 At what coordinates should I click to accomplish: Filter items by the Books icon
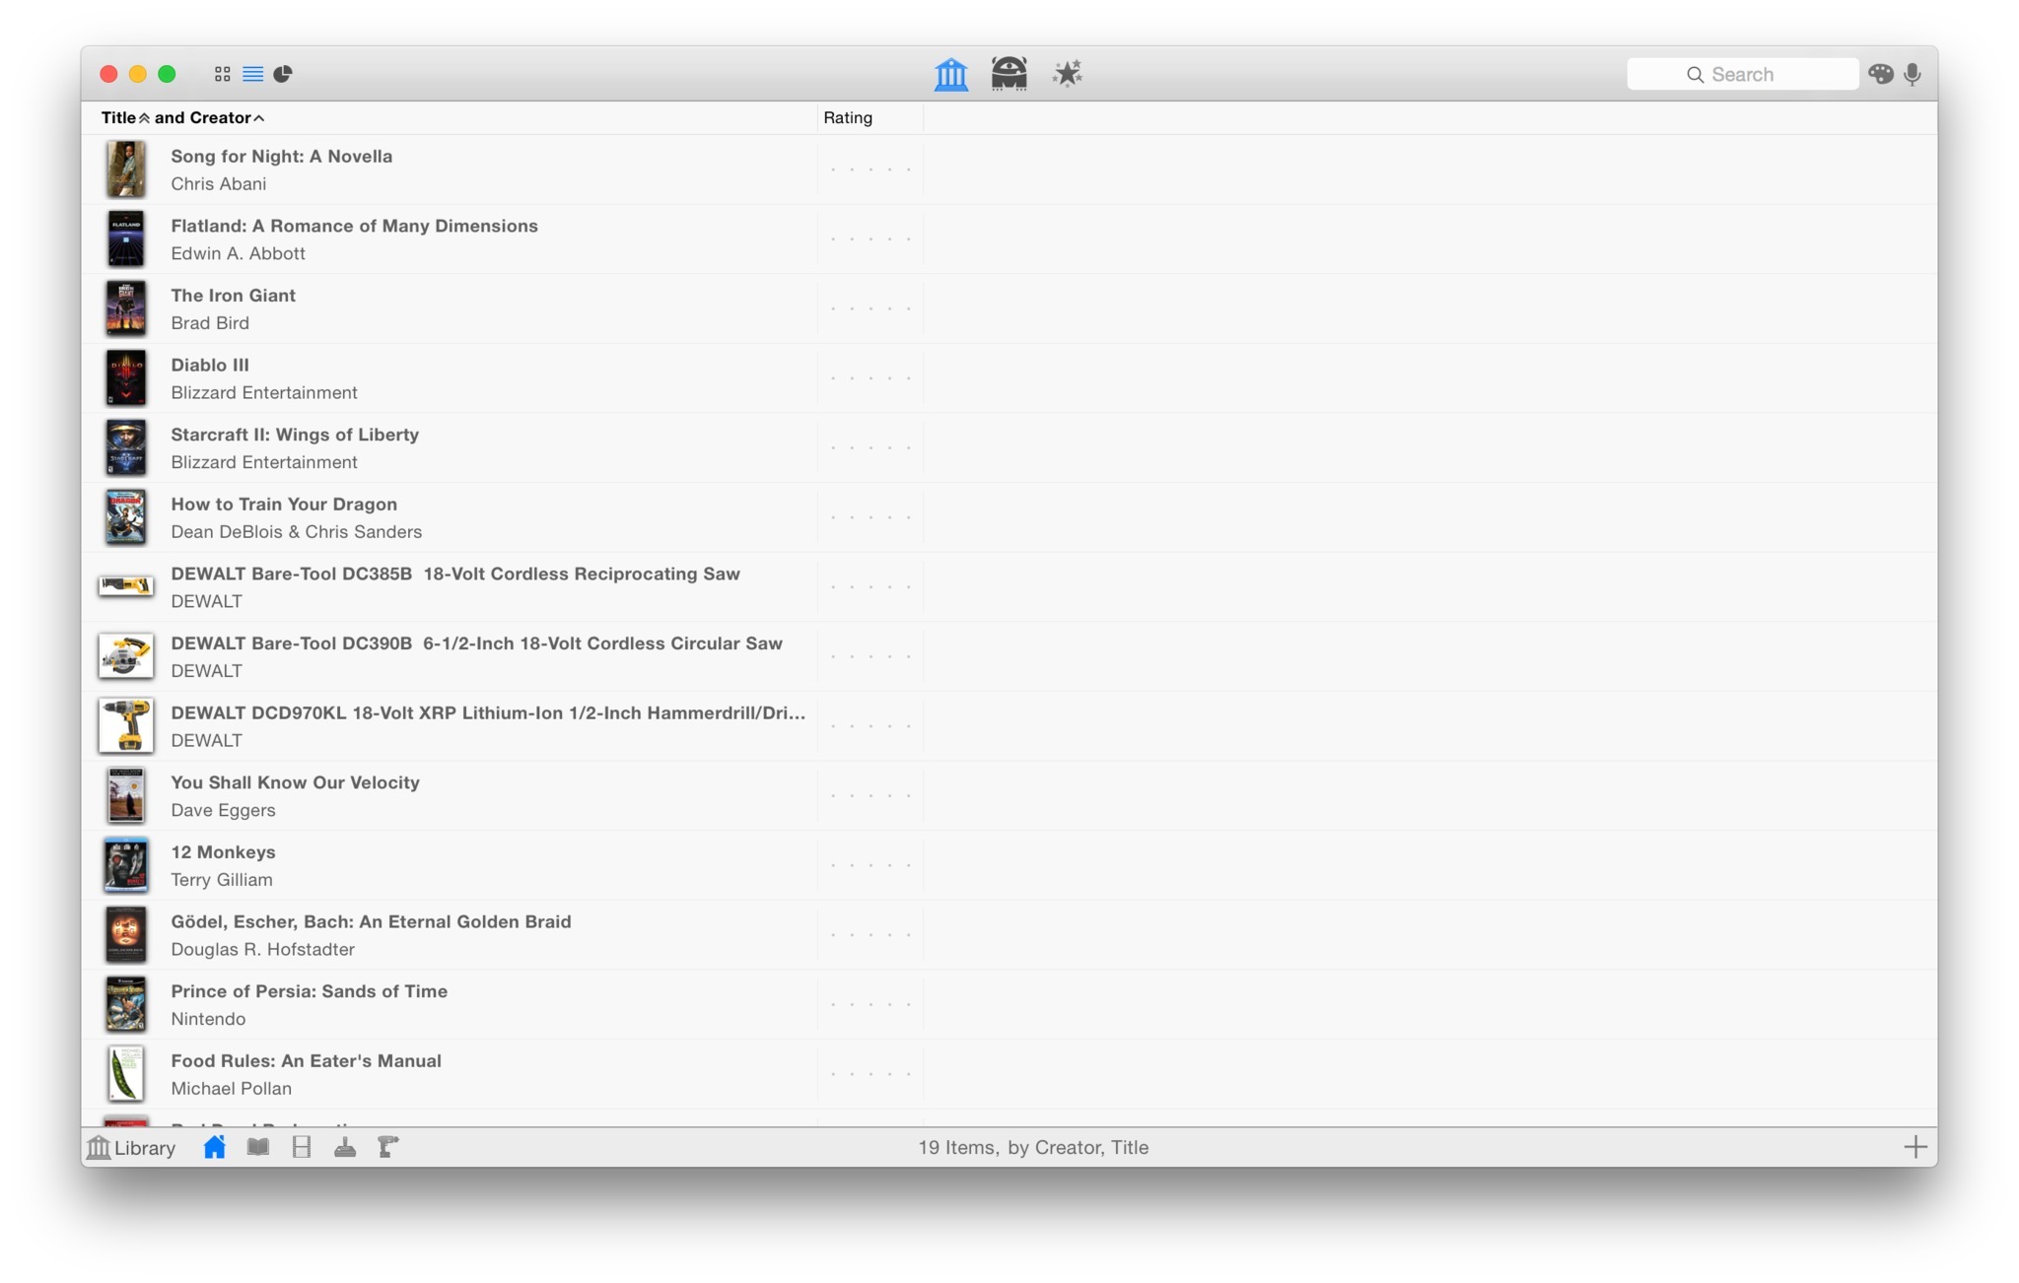point(258,1147)
